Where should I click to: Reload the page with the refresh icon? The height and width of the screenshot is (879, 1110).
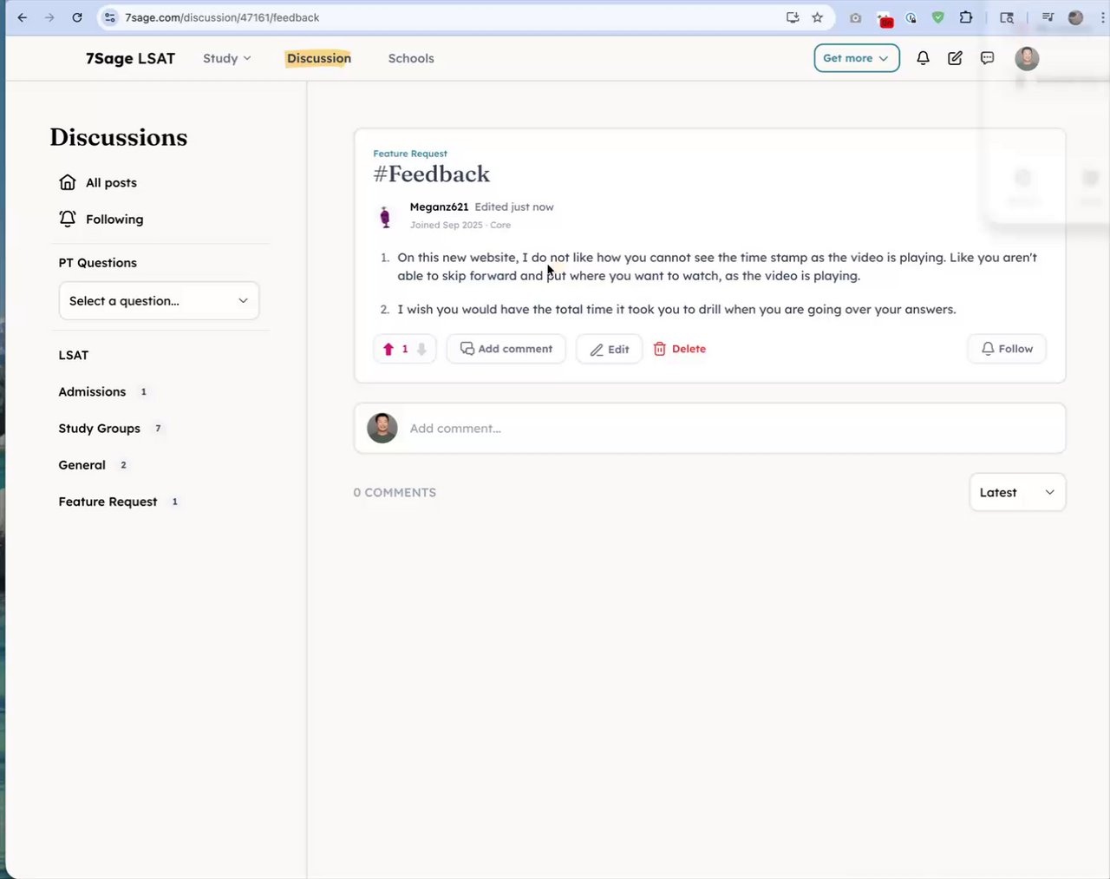coord(77,17)
